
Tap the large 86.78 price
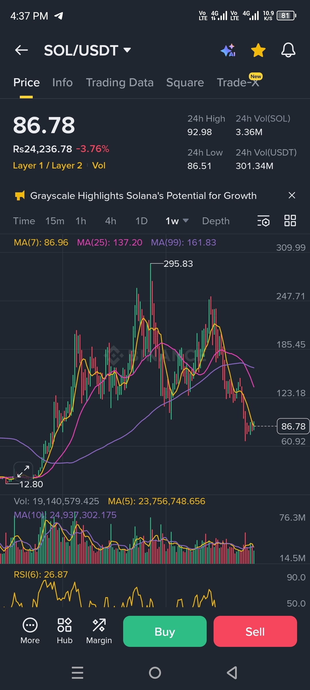click(44, 125)
